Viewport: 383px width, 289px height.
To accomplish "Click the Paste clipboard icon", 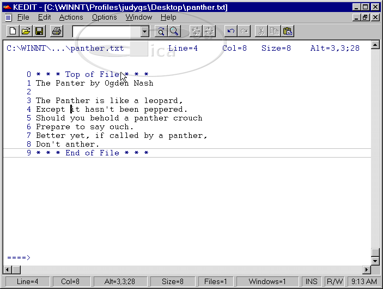I will (x=288, y=32).
